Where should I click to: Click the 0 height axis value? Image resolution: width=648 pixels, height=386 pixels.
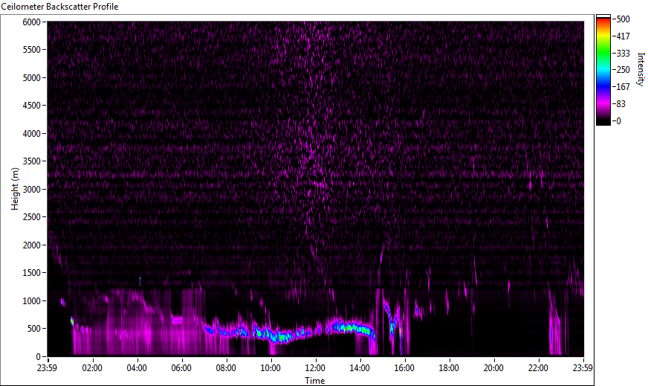(x=39, y=357)
